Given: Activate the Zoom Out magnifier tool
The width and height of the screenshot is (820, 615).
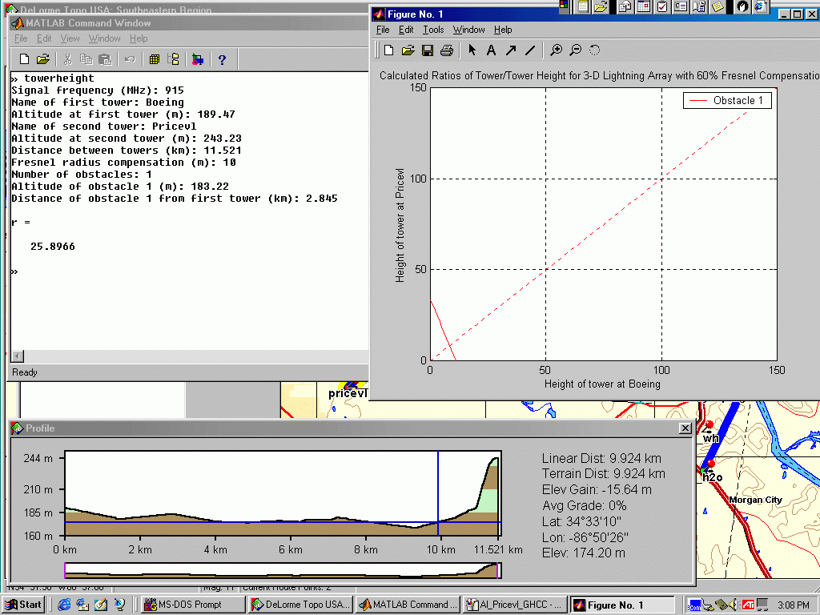Looking at the screenshot, I should (x=575, y=50).
